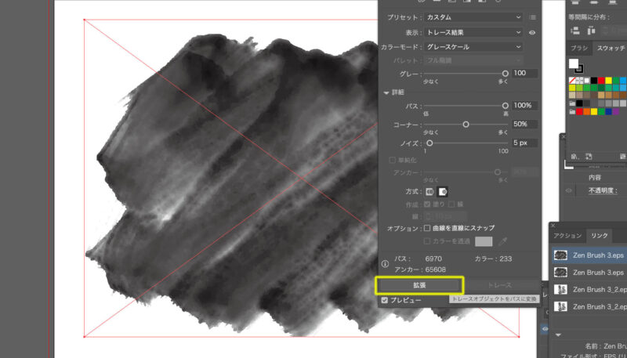Switch to the ブラシ tab
The height and width of the screenshot is (358, 627).
point(578,49)
